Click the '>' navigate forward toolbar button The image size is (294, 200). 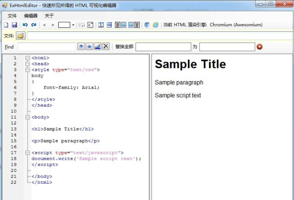click(x=53, y=25)
